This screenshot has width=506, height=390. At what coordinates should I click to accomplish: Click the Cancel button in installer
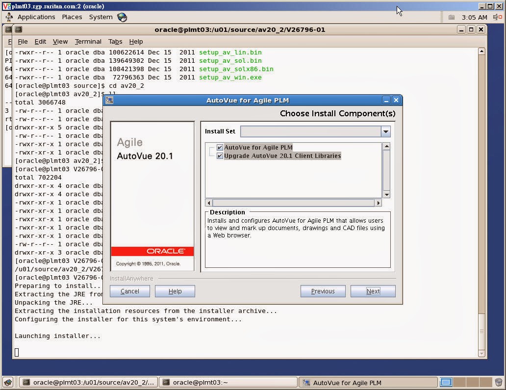pos(130,291)
